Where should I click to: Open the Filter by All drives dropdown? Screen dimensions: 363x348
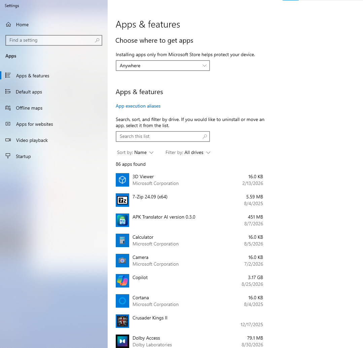pyautogui.click(x=188, y=153)
